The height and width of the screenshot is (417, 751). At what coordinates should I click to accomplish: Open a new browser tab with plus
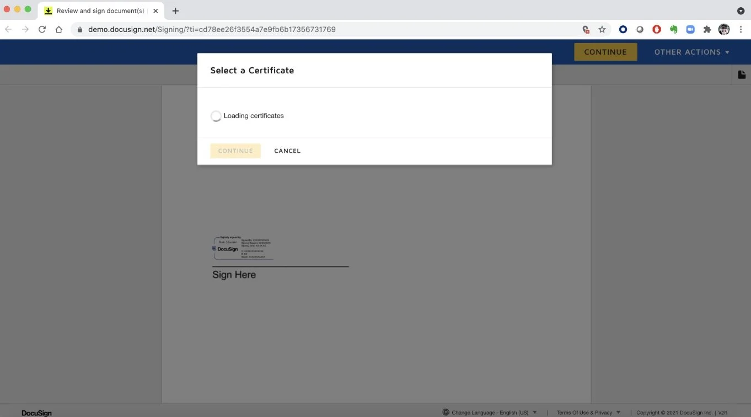[175, 10]
